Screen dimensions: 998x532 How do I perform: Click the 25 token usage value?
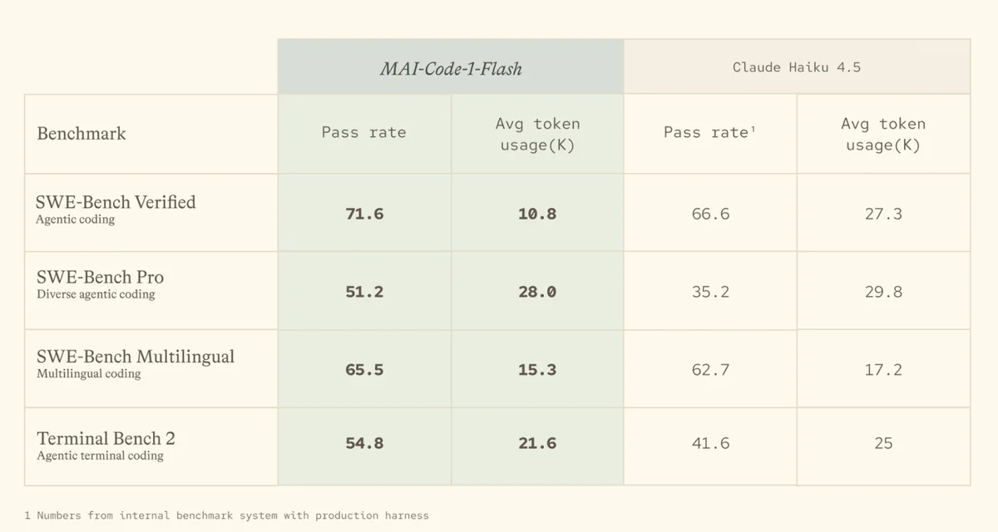(883, 443)
